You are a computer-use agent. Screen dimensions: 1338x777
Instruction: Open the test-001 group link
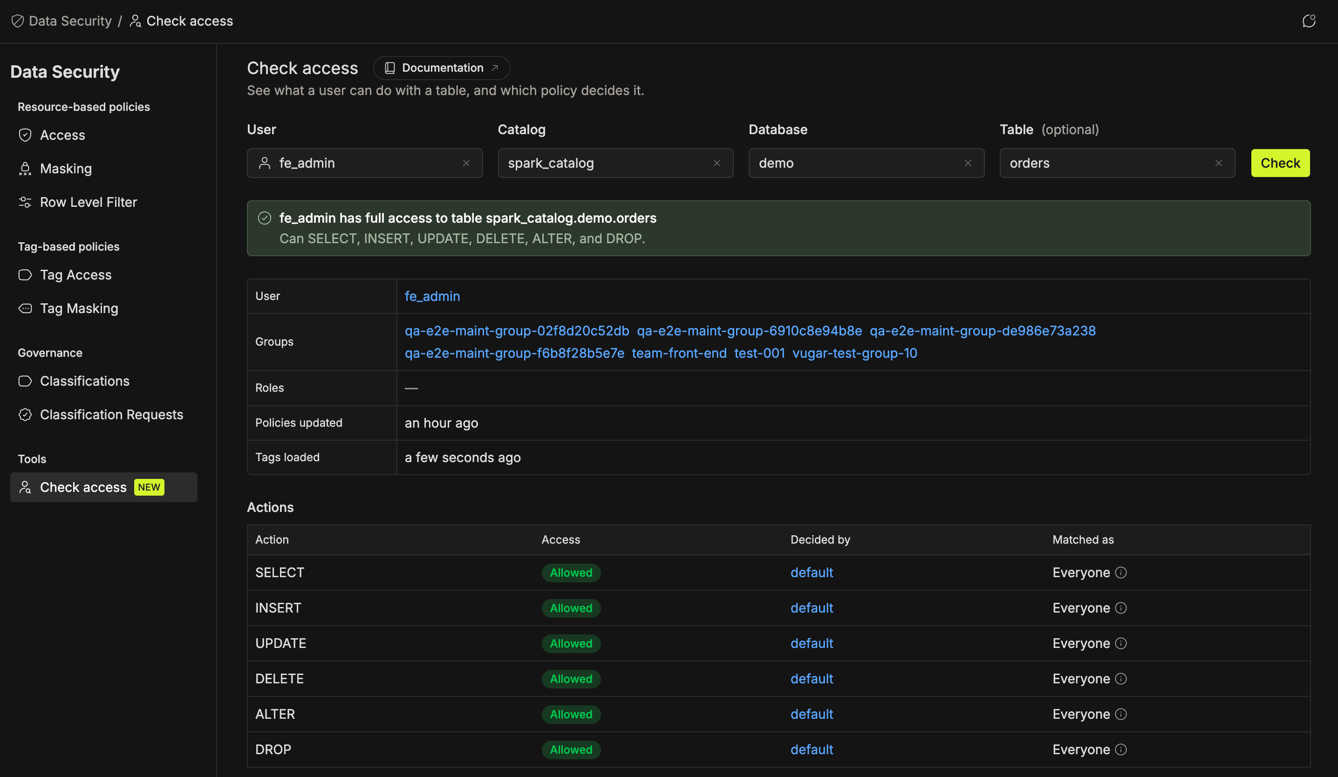[759, 353]
